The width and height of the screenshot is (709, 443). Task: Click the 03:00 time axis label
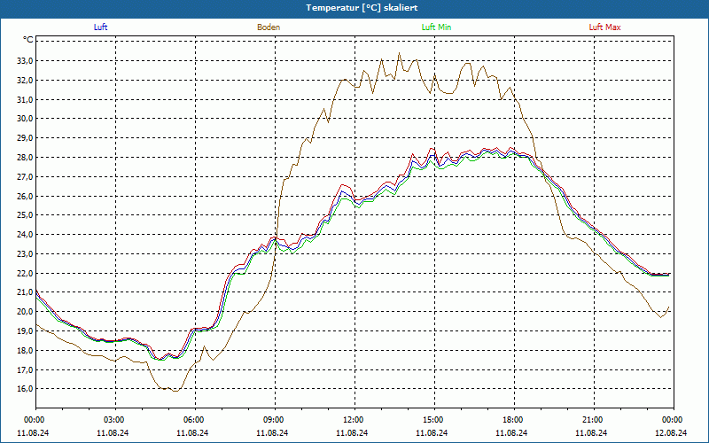[x=116, y=420]
